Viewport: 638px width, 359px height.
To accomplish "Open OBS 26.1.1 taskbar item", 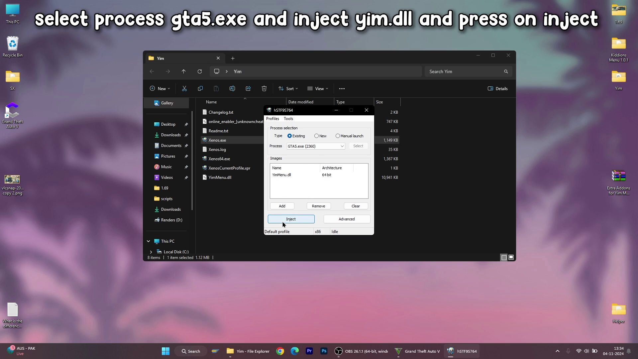I will click(x=361, y=351).
